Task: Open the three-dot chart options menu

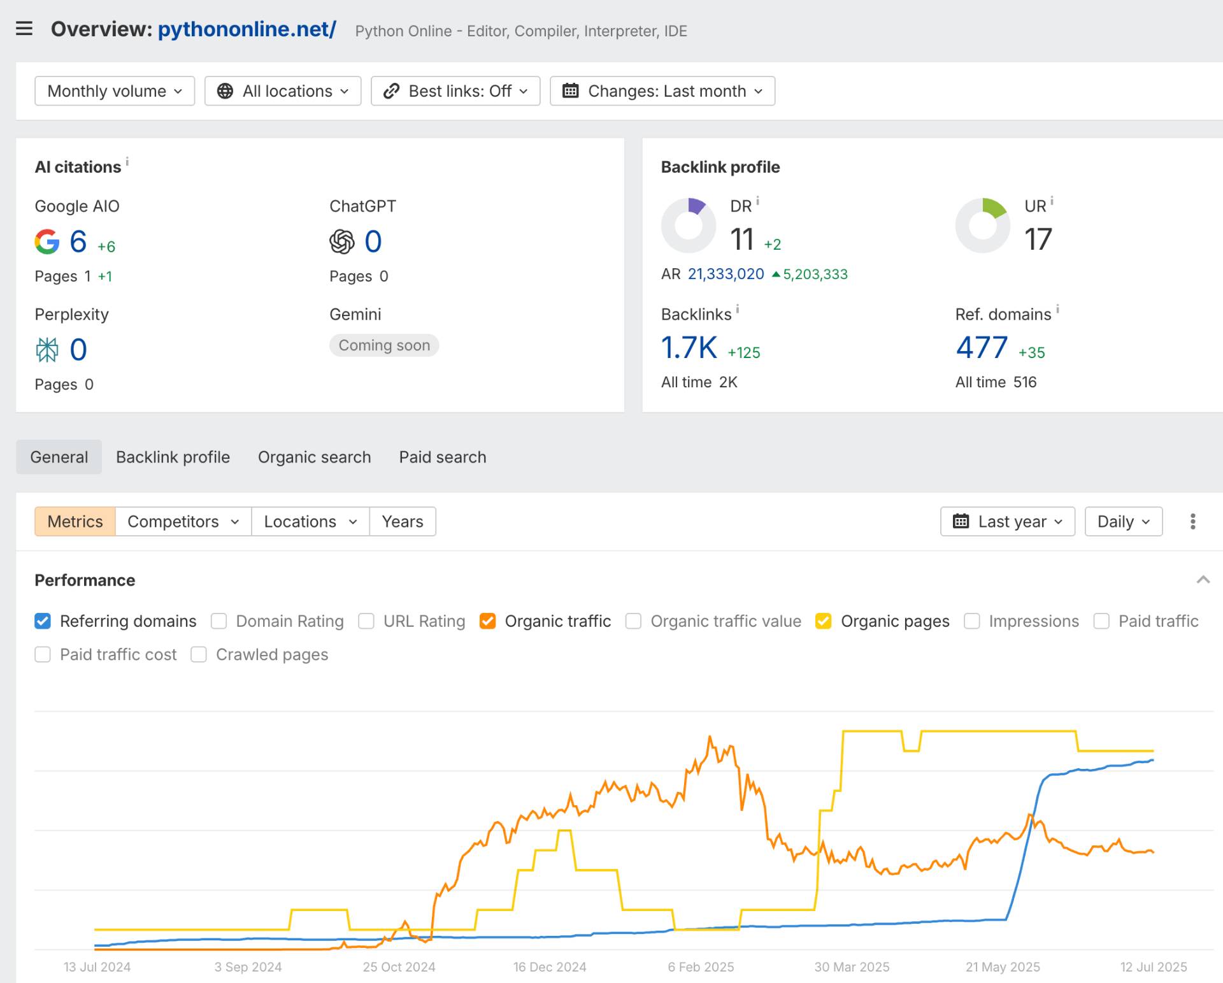Action: [x=1192, y=522]
